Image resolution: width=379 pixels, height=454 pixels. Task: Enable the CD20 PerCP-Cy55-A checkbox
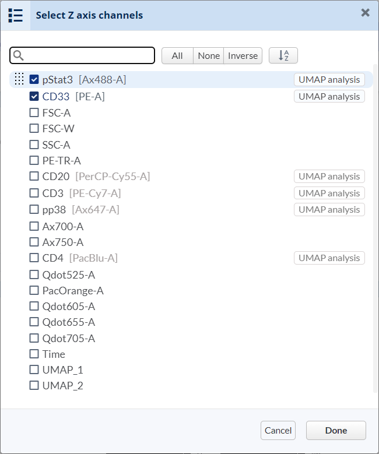(34, 176)
